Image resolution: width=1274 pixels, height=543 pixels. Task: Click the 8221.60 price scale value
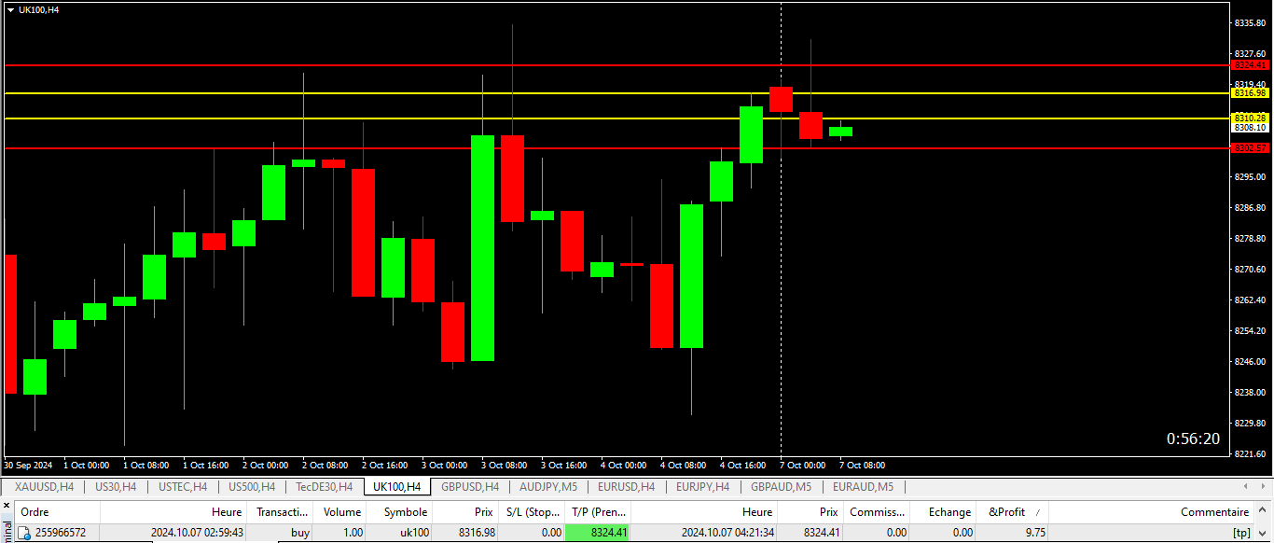(x=1251, y=454)
